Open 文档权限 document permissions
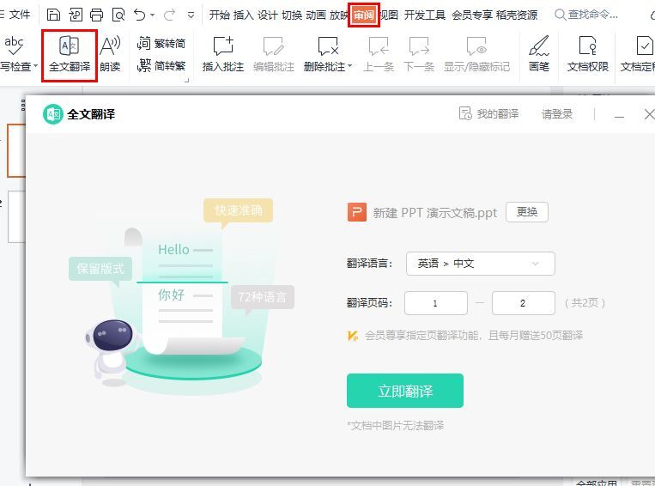This screenshot has height=486, width=655. coord(588,54)
